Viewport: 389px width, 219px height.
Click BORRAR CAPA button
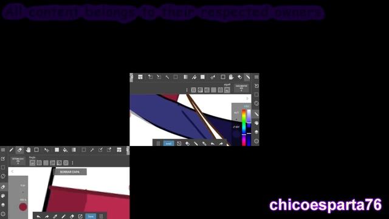tap(70, 172)
